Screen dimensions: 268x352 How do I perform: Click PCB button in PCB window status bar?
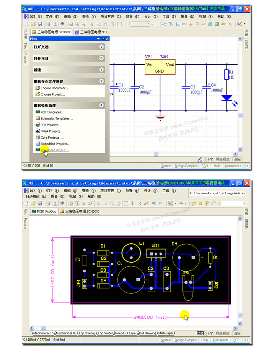[x=236, y=340]
